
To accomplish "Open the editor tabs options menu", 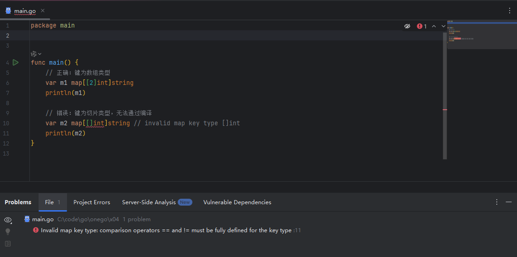I will [510, 11].
